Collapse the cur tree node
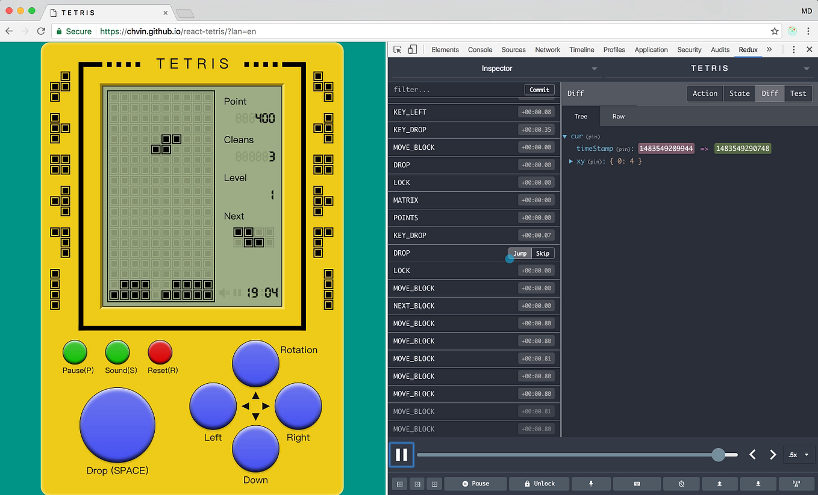The height and width of the screenshot is (495, 818). pyautogui.click(x=565, y=137)
